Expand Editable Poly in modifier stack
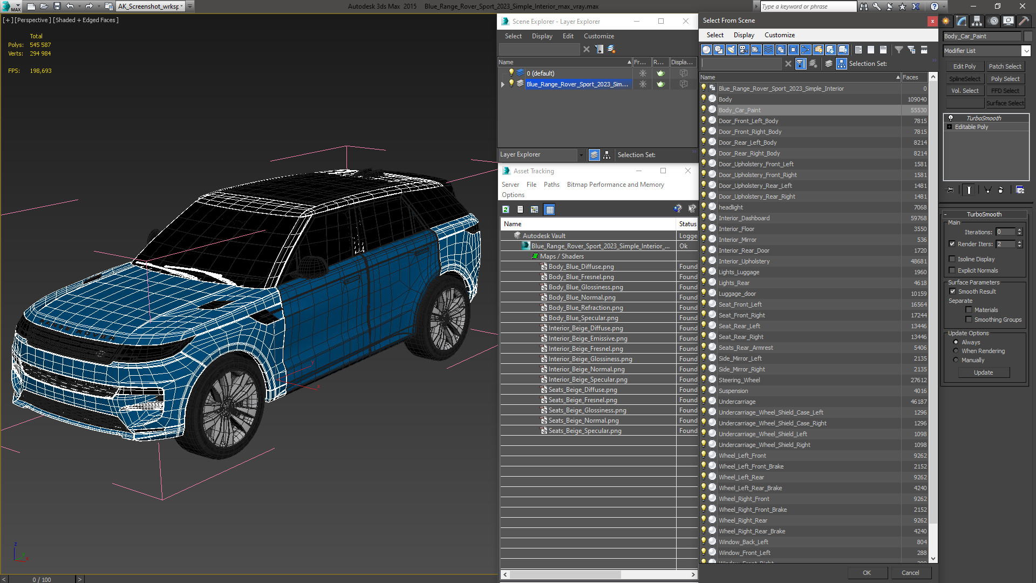This screenshot has width=1036, height=583. coord(950,127)
